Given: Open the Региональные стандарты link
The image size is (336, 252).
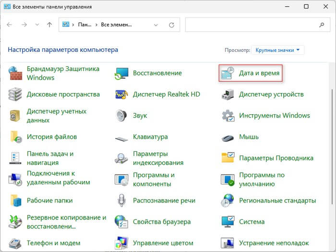Looking at the screenshot, I should [x=277, y=200].
